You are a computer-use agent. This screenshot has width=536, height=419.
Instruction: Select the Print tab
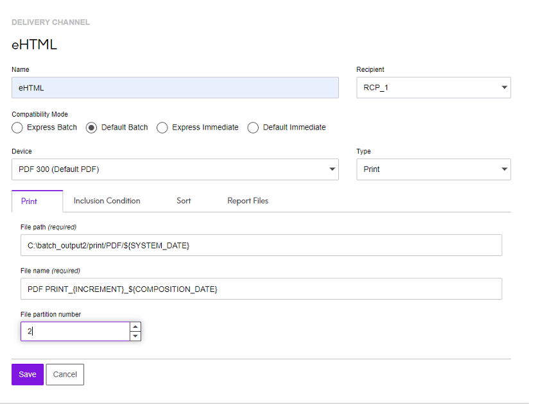click(x=30, y=201)
